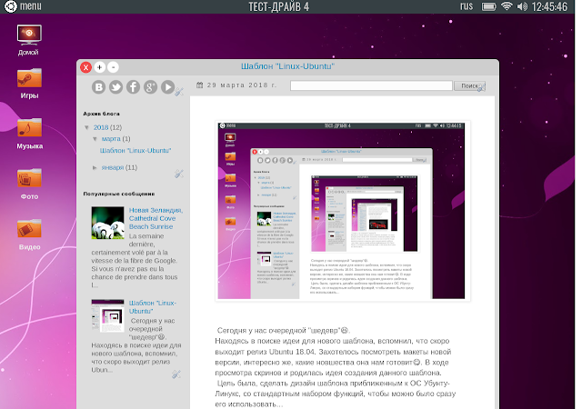Click the ТЕСТ-ДРАЙВ 4 title in top bar
582x409 pixels.
pyautogui.click(x=278, y=6)
